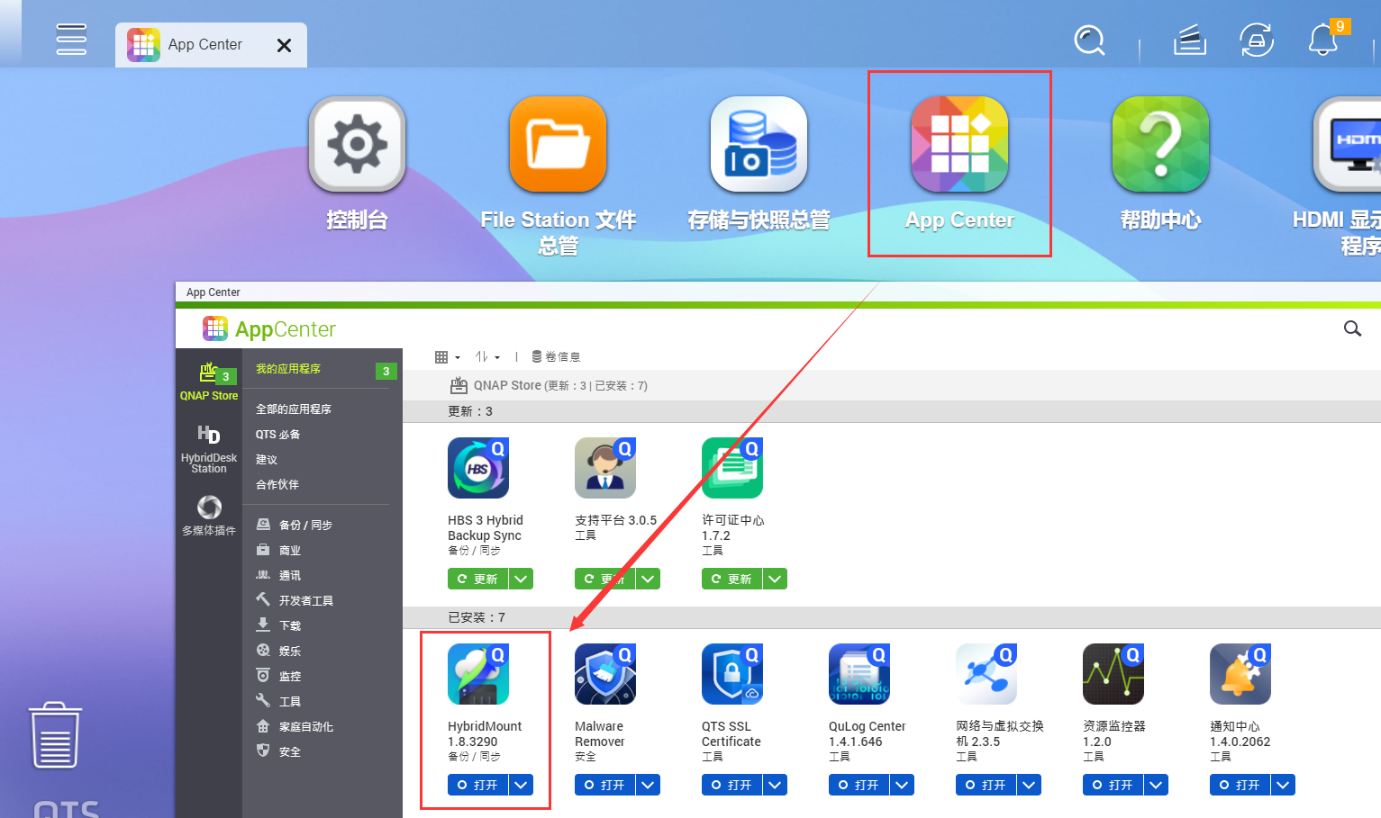The width and height of the screenshot is (1381, 818).
Task: Open File Station 文件总管 desktop icon
Action: pyautogui.click(x=559, y=144)
